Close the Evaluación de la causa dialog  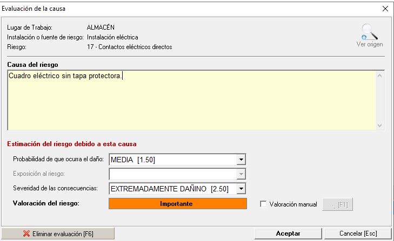coord(385,8)
